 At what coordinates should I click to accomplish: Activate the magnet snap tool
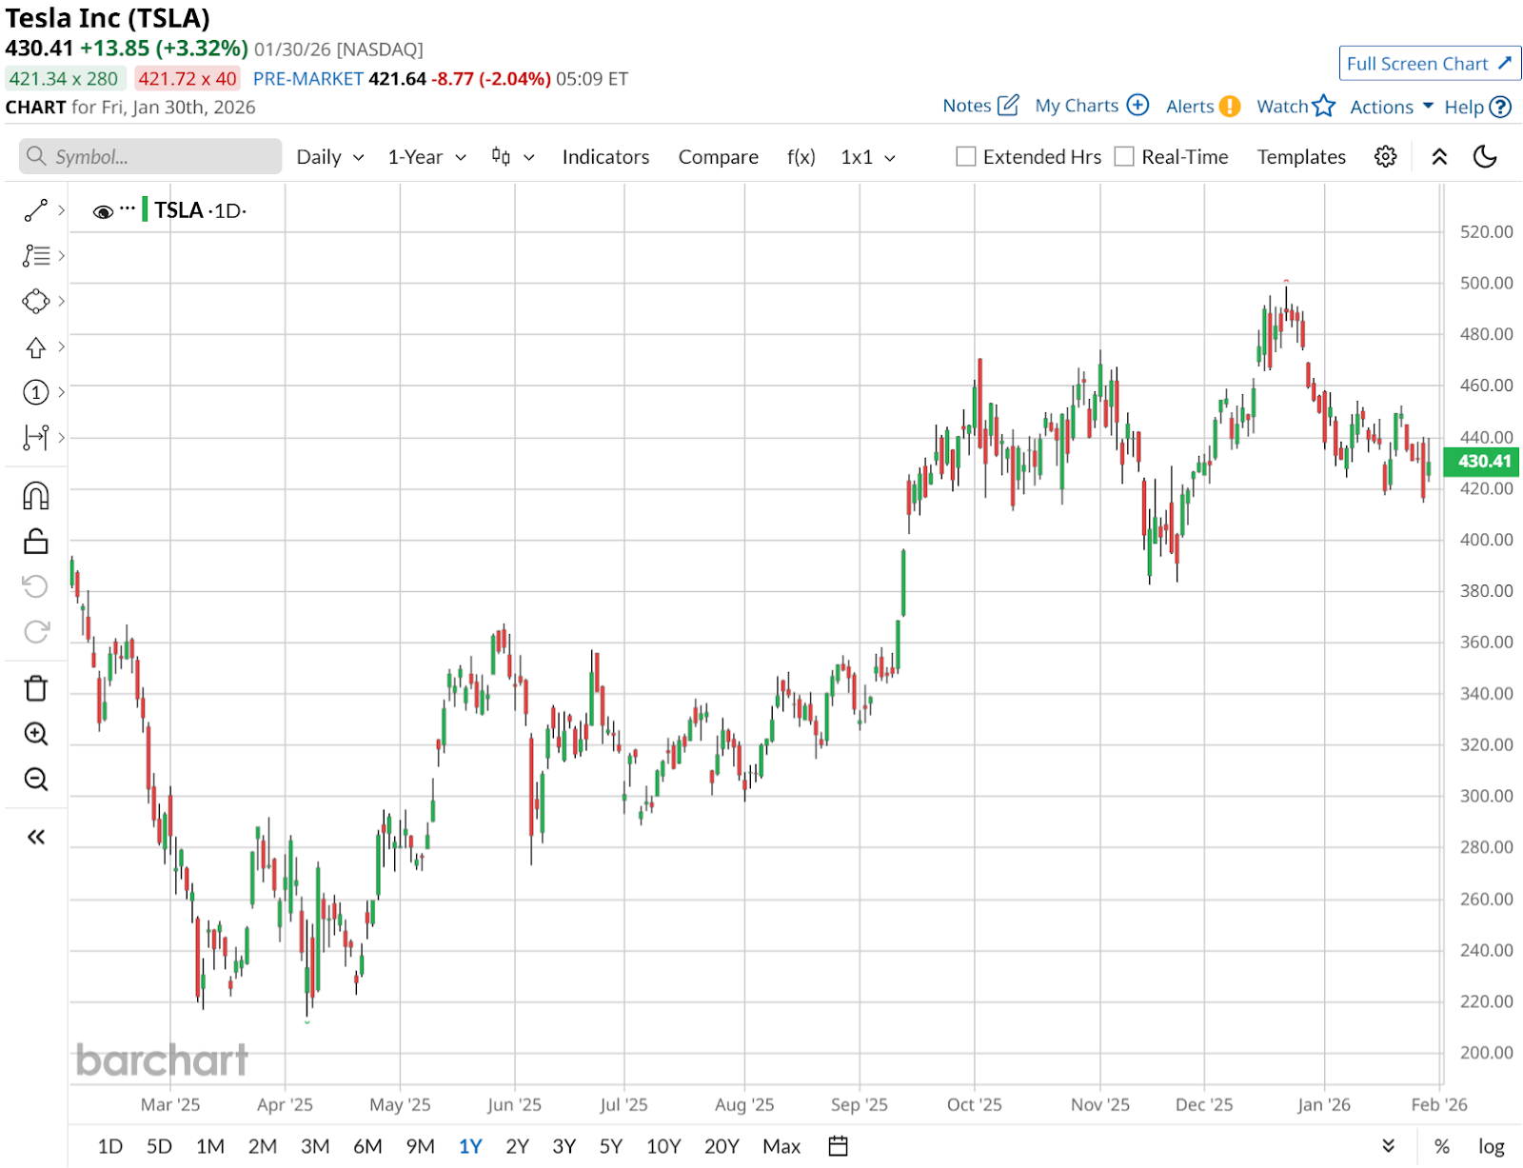click(x=36, y=496)
